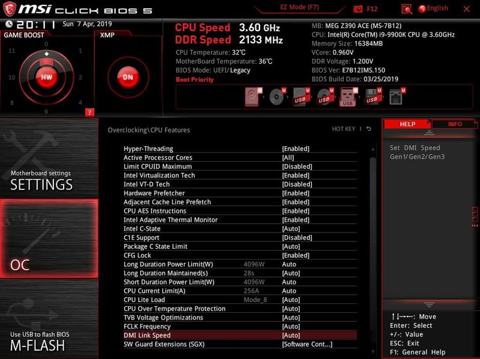Click the clock icon beside the time

9,24
